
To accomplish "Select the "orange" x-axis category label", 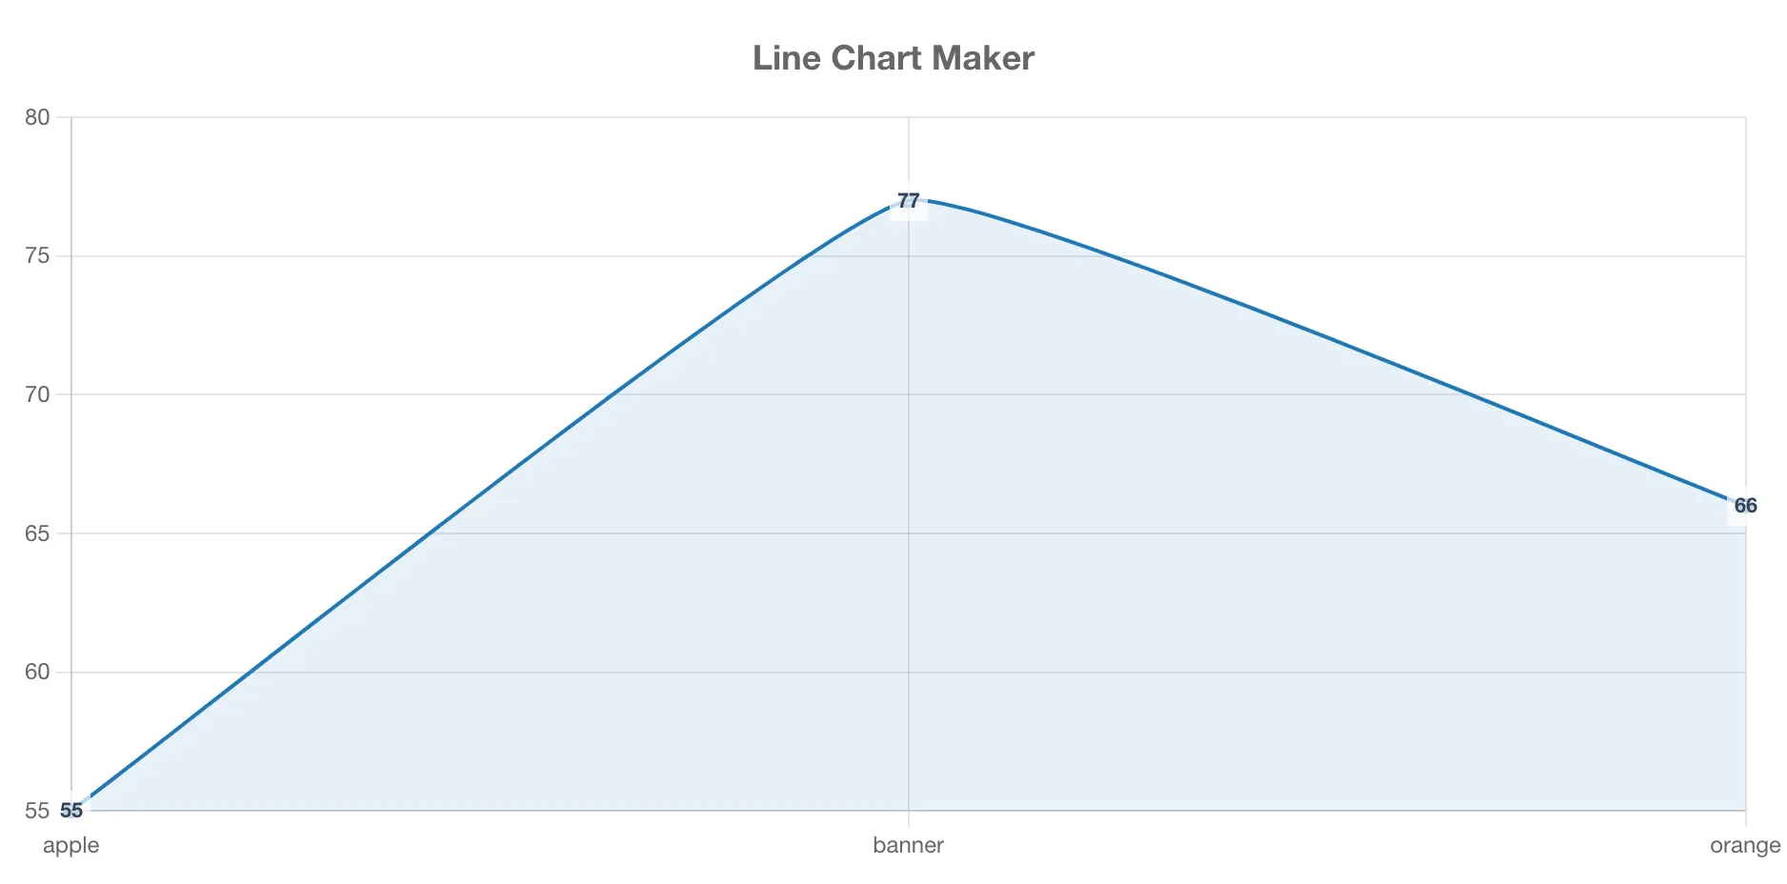I will [1744, 846].
